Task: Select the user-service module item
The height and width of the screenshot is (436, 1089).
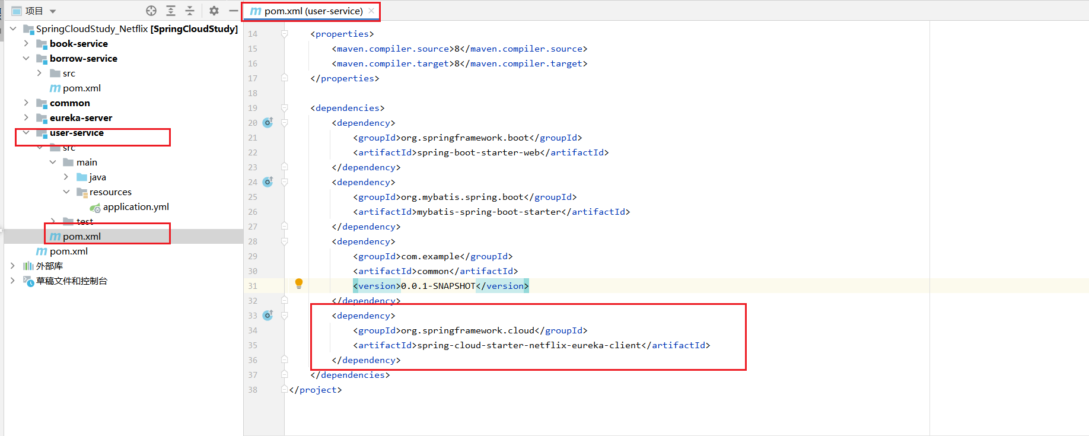Action: tap(77, 132)
